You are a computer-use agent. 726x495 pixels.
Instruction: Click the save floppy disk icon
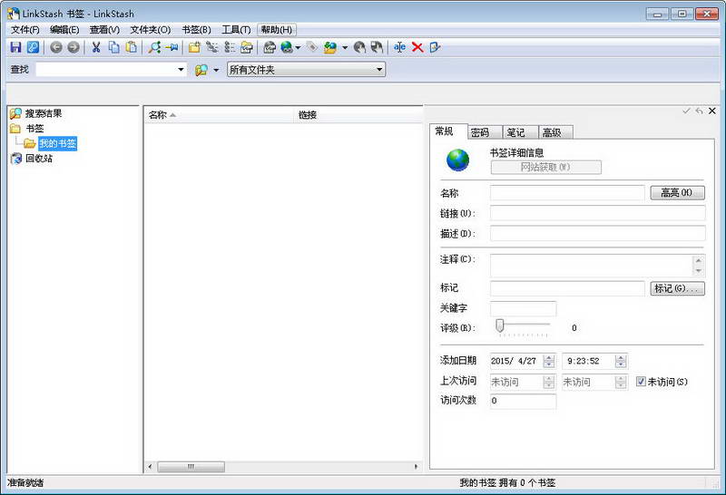[15, 47]
